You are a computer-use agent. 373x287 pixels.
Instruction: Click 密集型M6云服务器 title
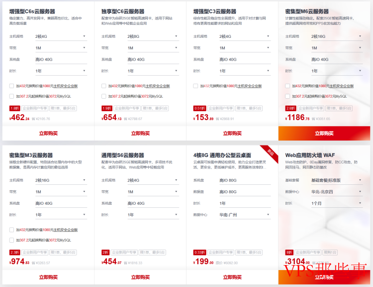click(307, 11)
